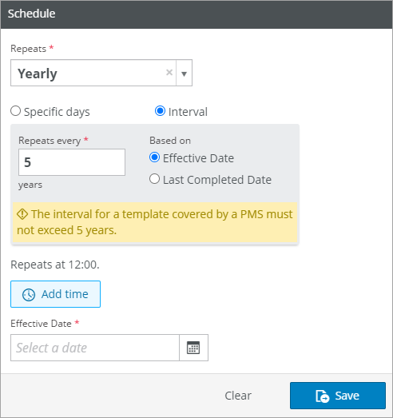Select the Specific days radio button

pyautogui.click(x=15, y=111)
